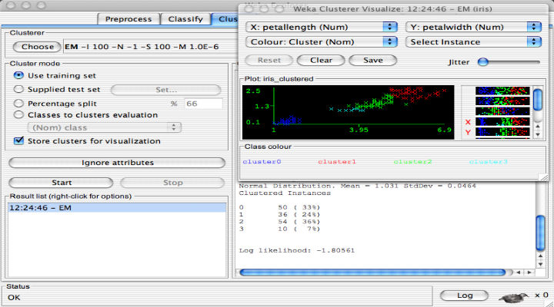Viewport: 554px width, 307px height.
Task: Click the X attribute marker in the attribute strip panel
Action: (468, 122)
